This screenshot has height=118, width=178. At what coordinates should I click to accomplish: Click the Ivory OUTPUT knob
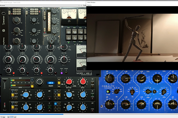[x=64, y=60]
